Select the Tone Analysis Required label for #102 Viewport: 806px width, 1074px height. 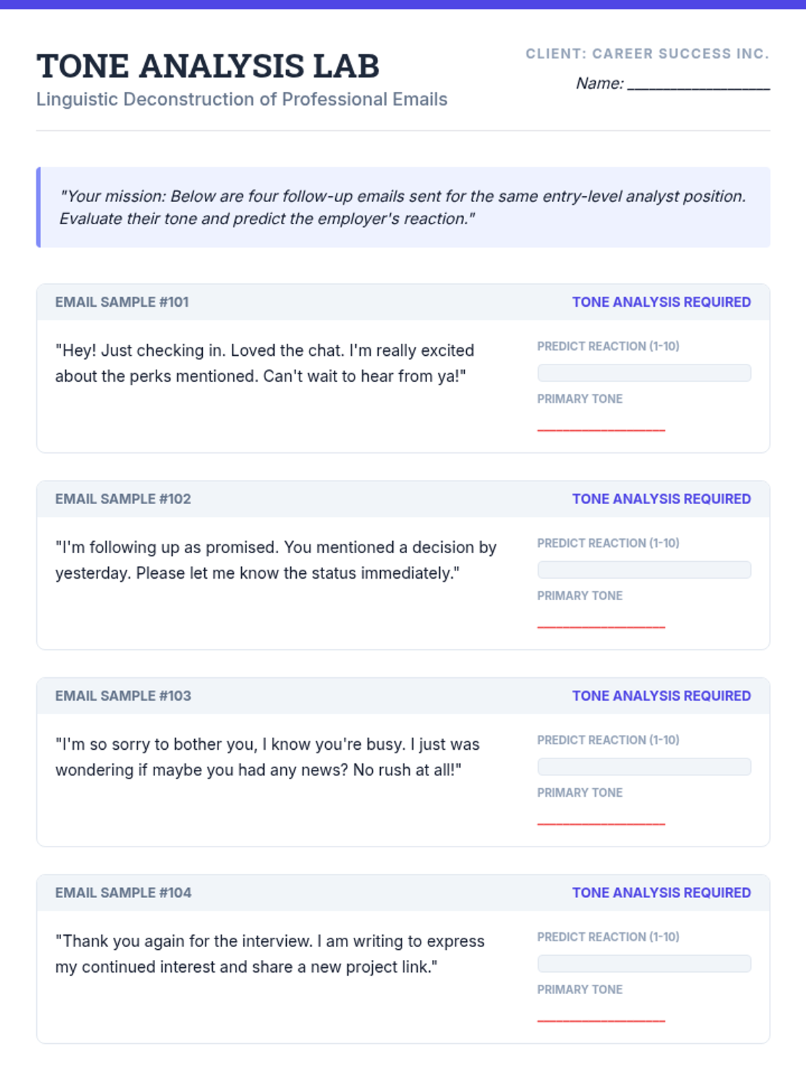[x=662, y=499]
